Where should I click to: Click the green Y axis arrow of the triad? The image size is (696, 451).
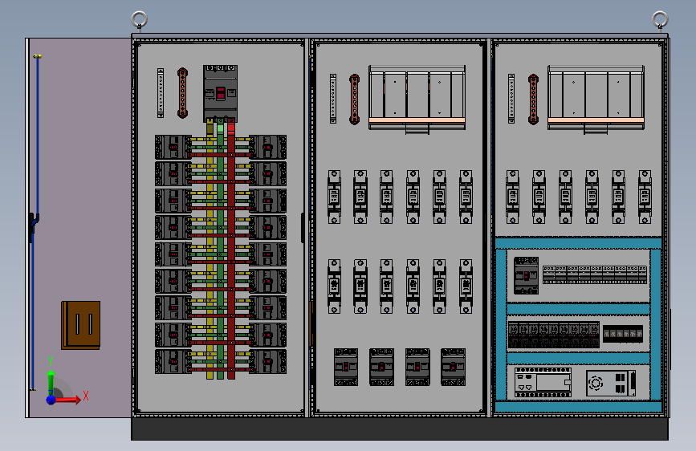(x=51, y=380)
